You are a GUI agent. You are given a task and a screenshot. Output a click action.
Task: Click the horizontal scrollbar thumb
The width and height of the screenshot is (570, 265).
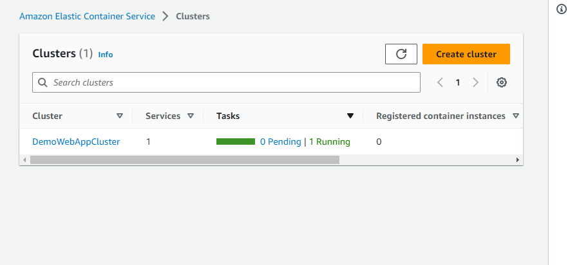coord(185,160)
